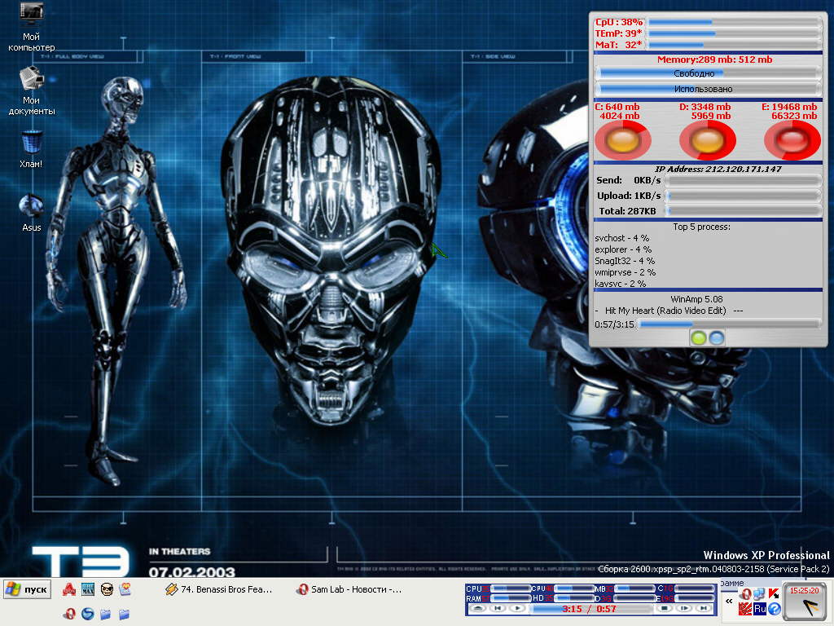834x626 pixels.
Task: Click the пуск Start button
Action: 27,589
